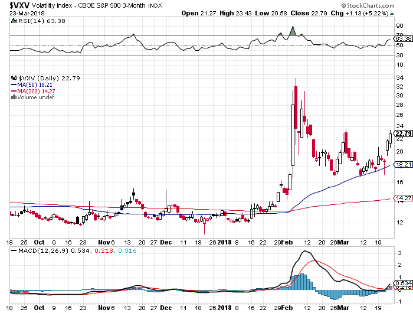Click the Nov label on price chart axis

[104, 242]
